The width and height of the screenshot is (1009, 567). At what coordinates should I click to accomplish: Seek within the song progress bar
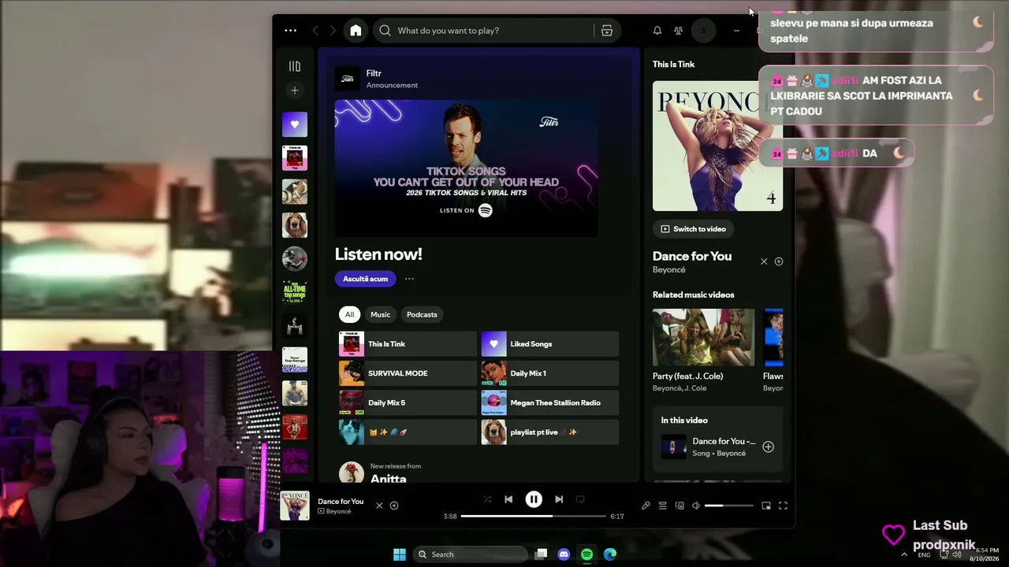(x=534, y=516)
